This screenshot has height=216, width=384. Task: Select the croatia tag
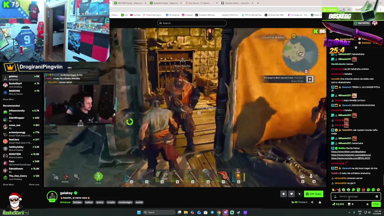pyautogui.click(x=111, y=202)
